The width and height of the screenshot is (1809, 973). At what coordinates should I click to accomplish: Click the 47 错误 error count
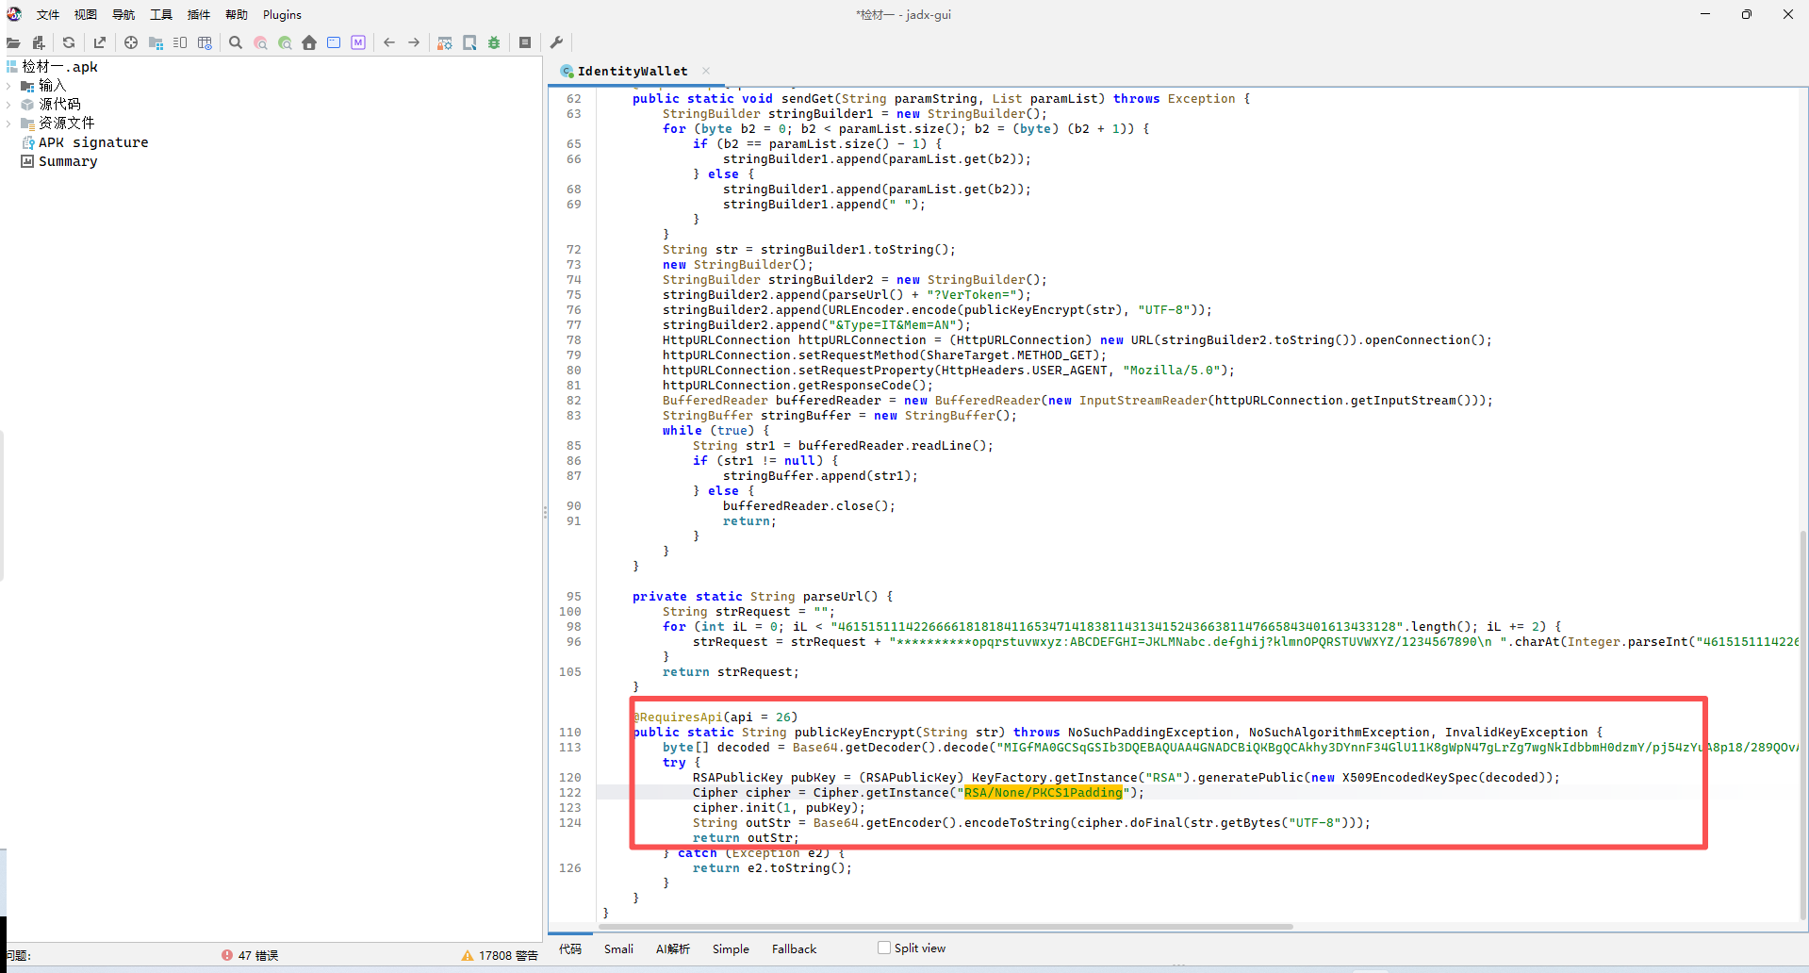(x=250, y=955)
